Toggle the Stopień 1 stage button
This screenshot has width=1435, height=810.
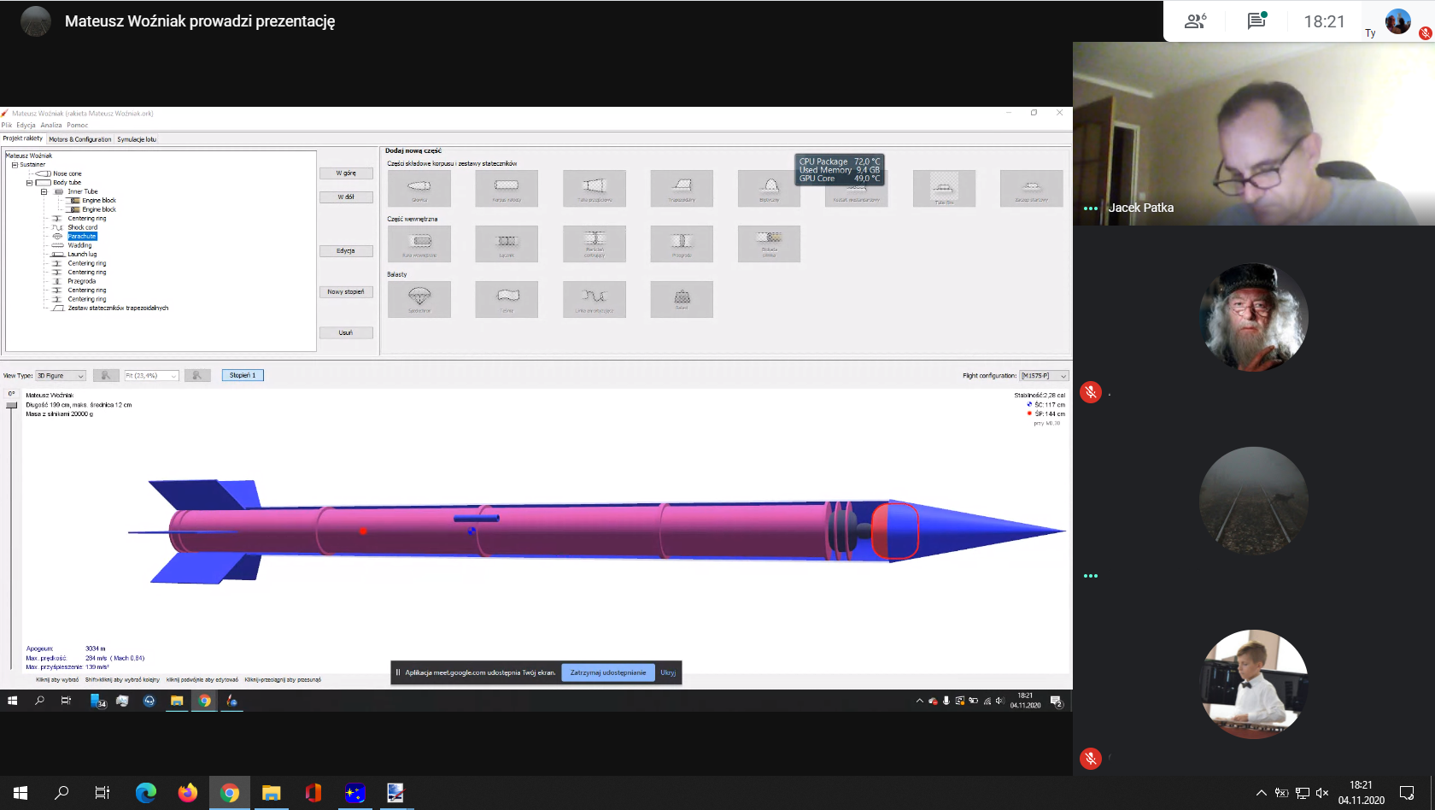click(x=243, y=375)
